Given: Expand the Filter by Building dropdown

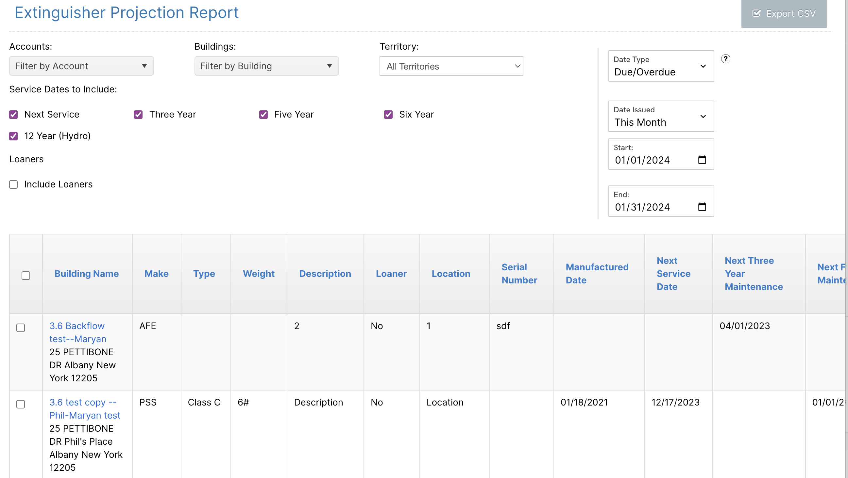Looking at the screenshot, I should 266,66.
